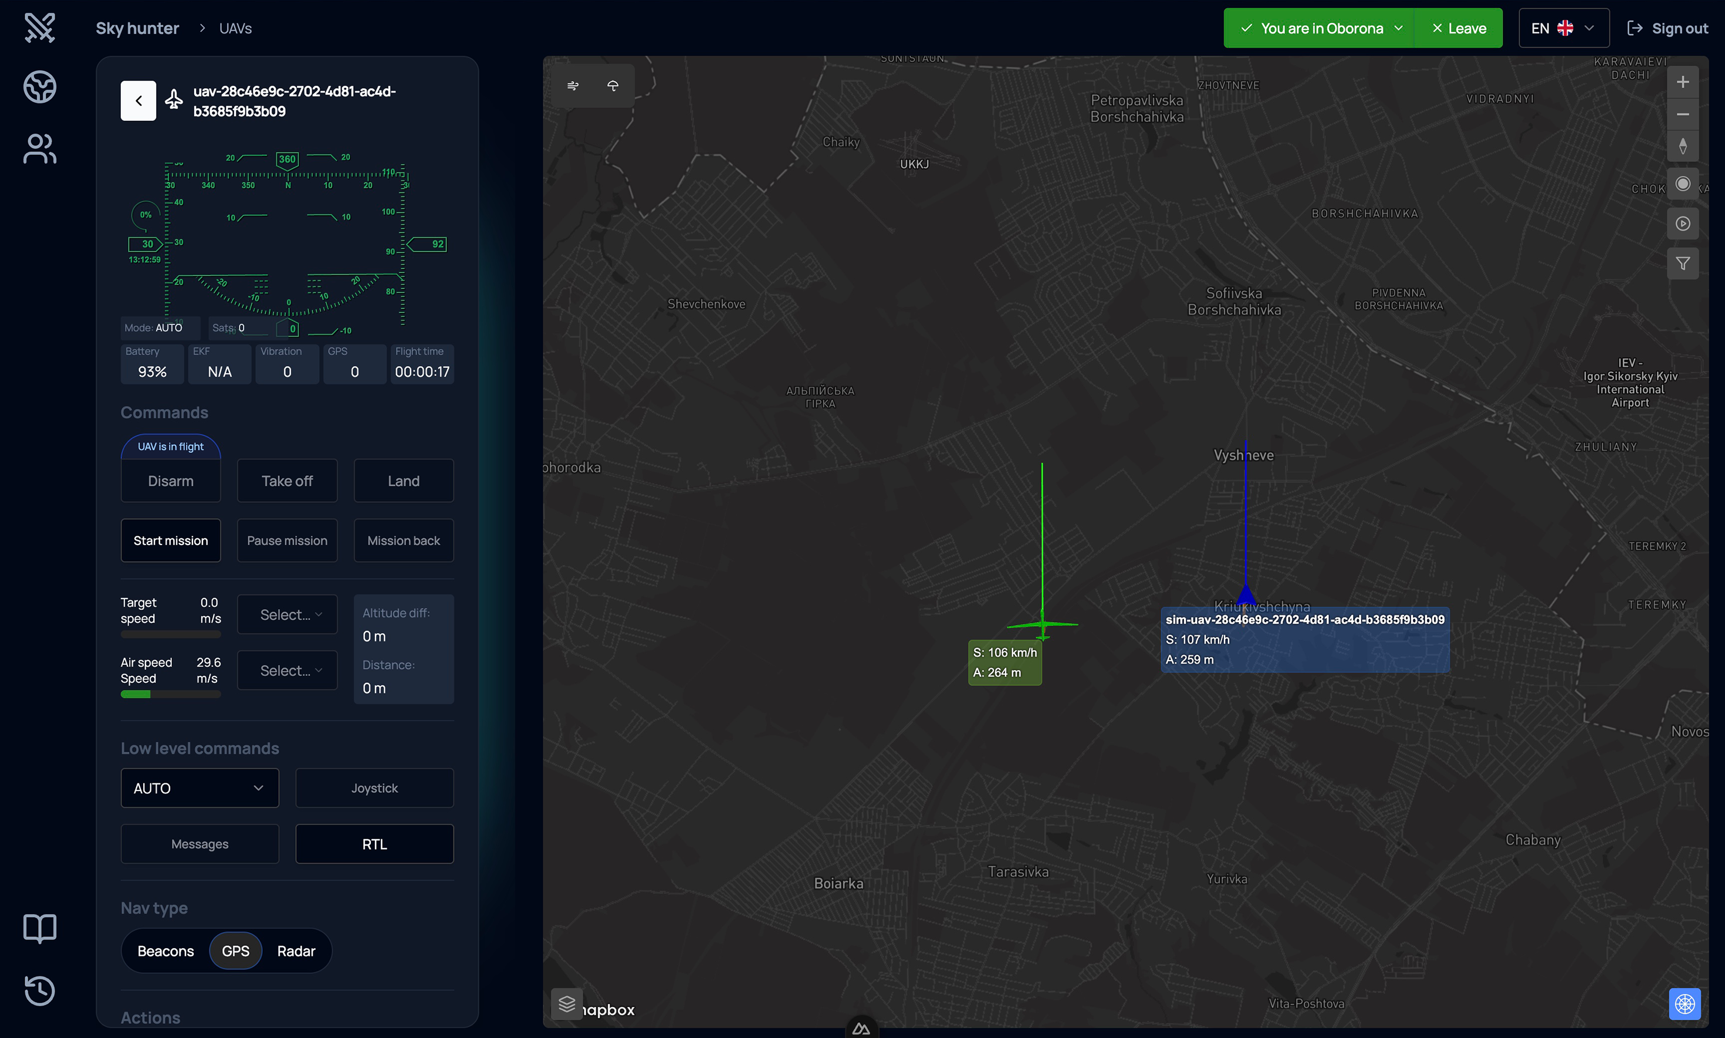This screenshot has width=1725, height=1038.
Task: Click the Air speed progress bar
Action: click(171, 694)
